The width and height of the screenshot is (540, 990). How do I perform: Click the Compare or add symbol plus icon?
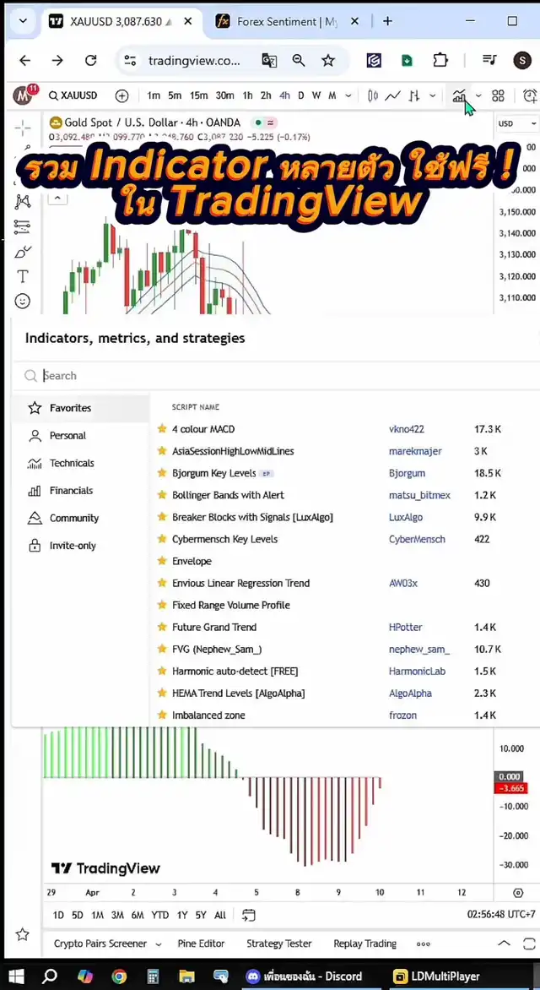(122, 95)
